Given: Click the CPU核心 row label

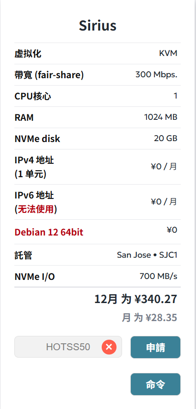Looking at the screenshot, I should pos(33,97).
